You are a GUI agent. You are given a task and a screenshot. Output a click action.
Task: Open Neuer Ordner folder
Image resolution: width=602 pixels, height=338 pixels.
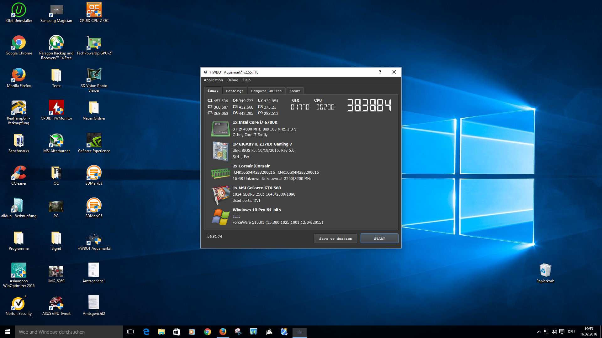tap(94, 110)
